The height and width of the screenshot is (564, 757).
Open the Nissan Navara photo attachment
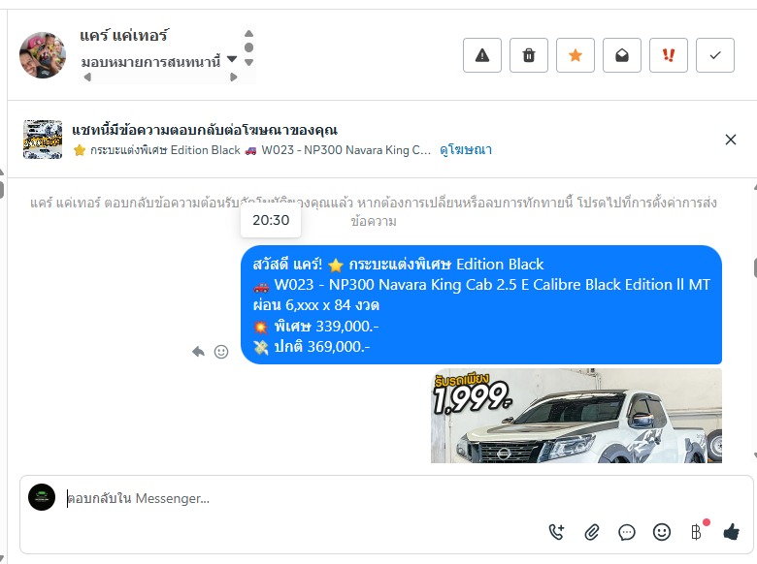[x=576, y=416]
